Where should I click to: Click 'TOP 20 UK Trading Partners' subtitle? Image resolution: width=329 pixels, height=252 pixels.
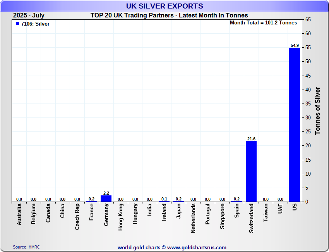132,16
